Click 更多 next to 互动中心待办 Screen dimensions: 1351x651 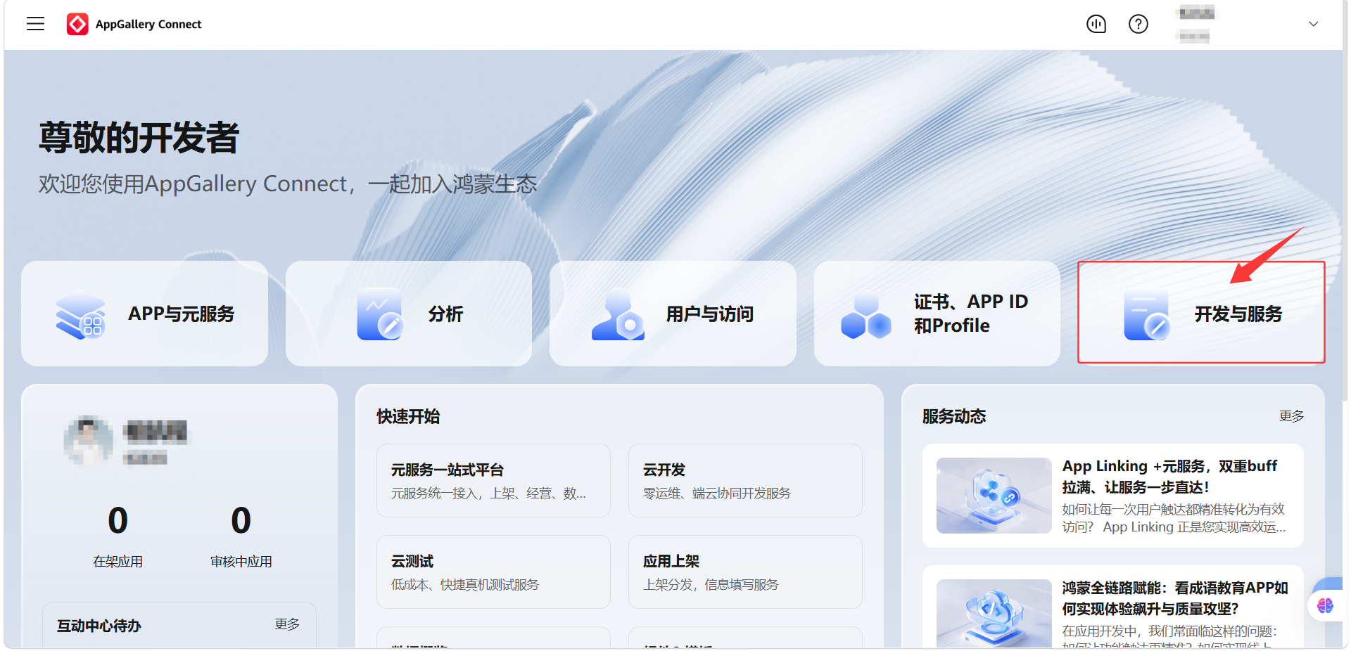click(x=287, y=624)
